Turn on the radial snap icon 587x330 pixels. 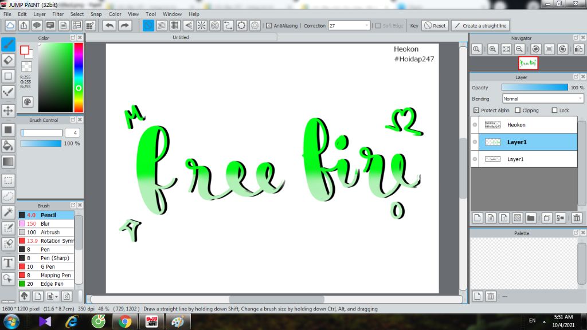point(201,25)
